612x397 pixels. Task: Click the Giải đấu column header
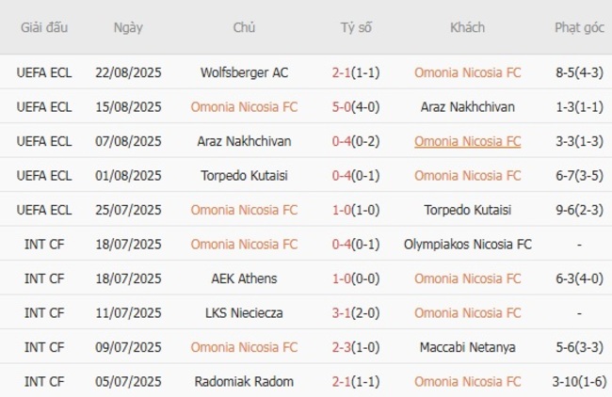[x=44, y=27]
